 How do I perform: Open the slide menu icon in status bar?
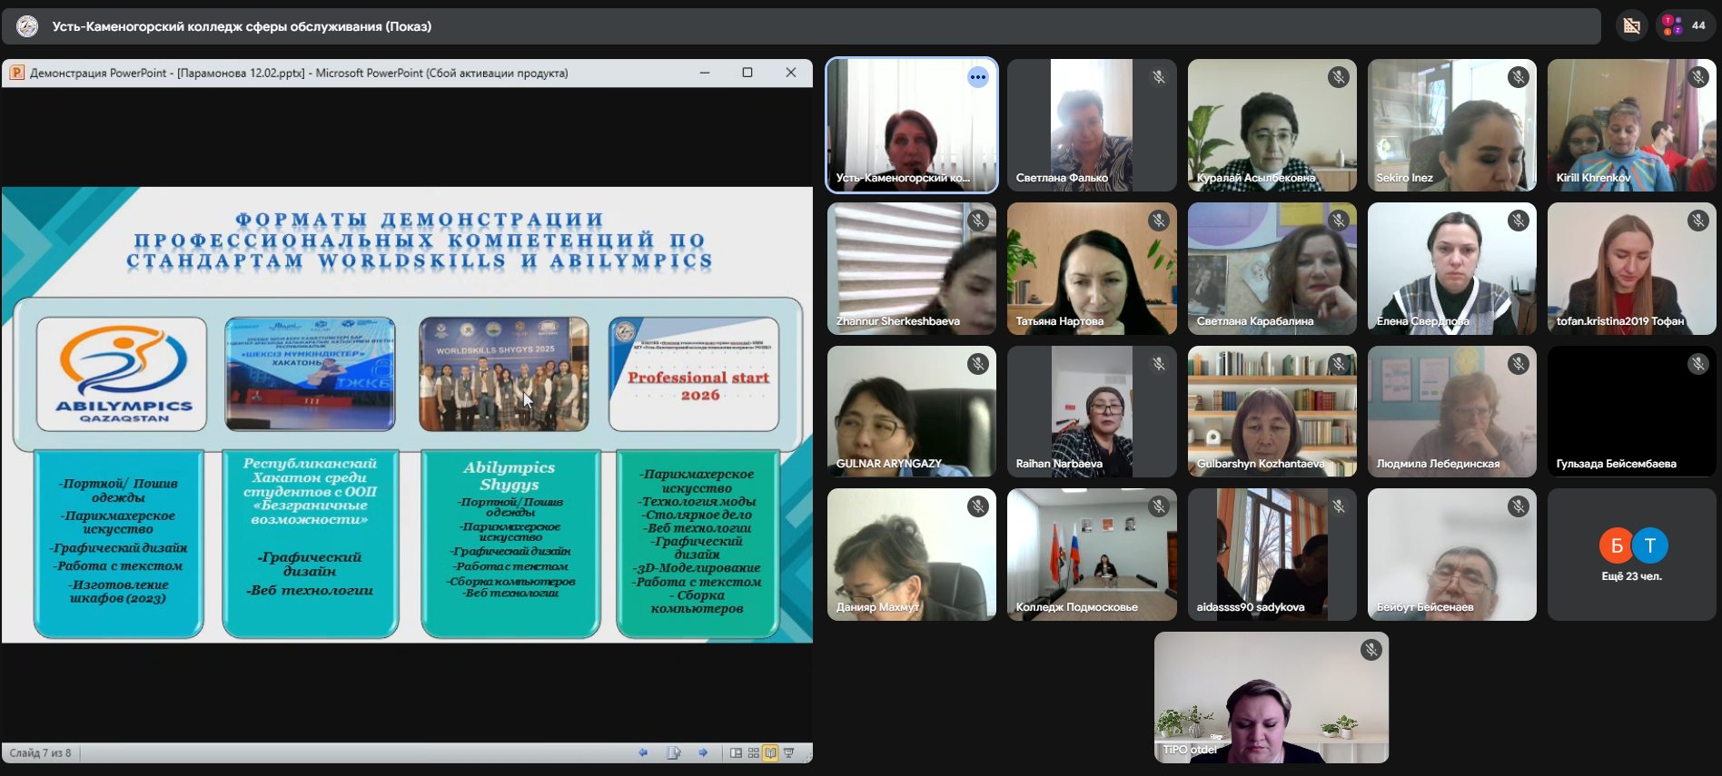point(673,752)
